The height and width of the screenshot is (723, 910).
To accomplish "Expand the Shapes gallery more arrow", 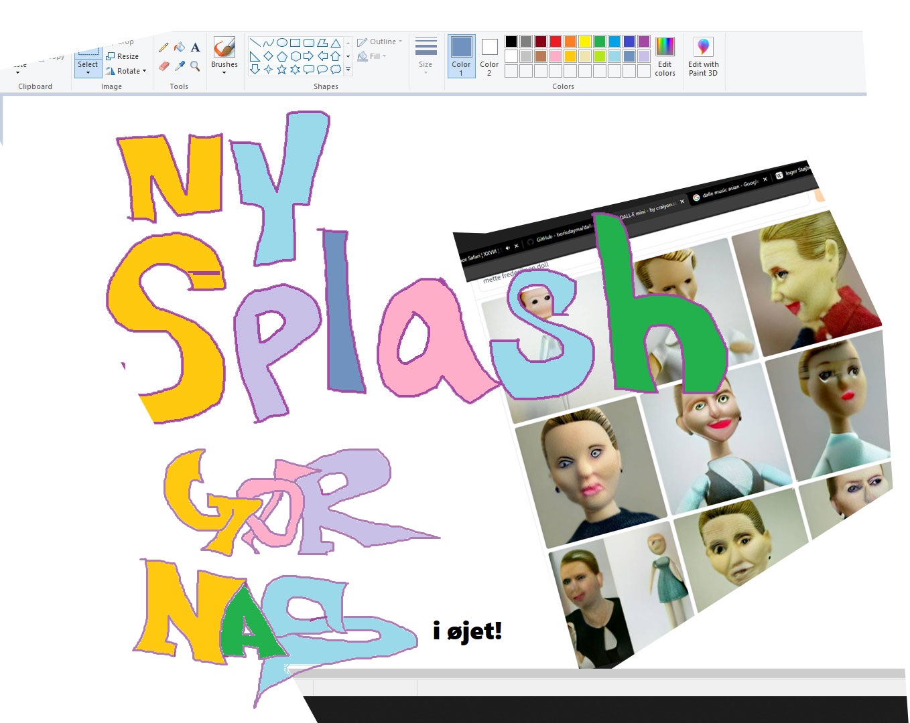I will [348, 70].
